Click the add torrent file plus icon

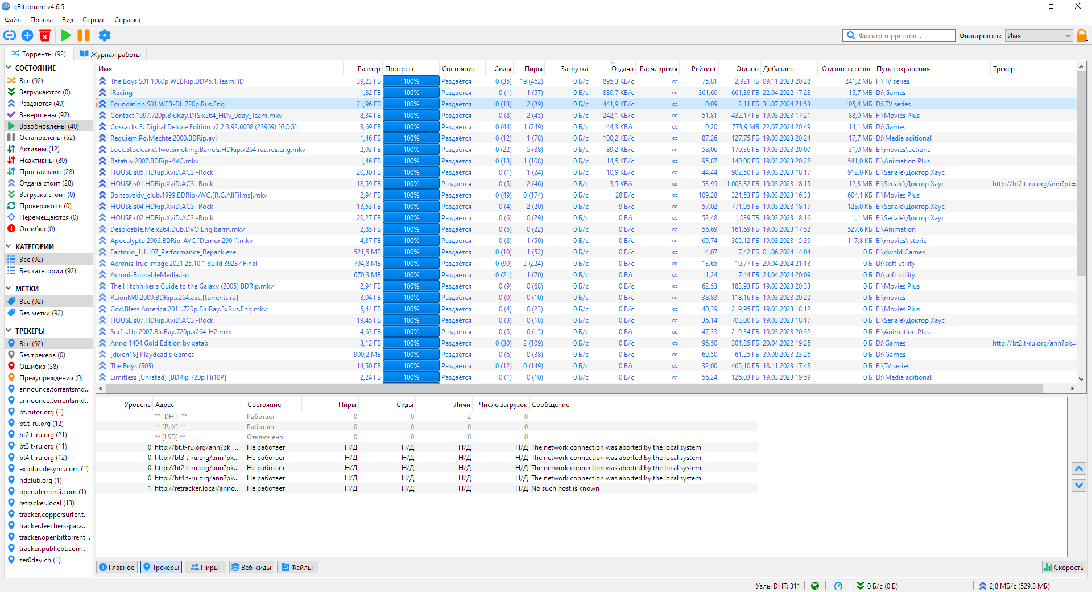tap(27, 35)
